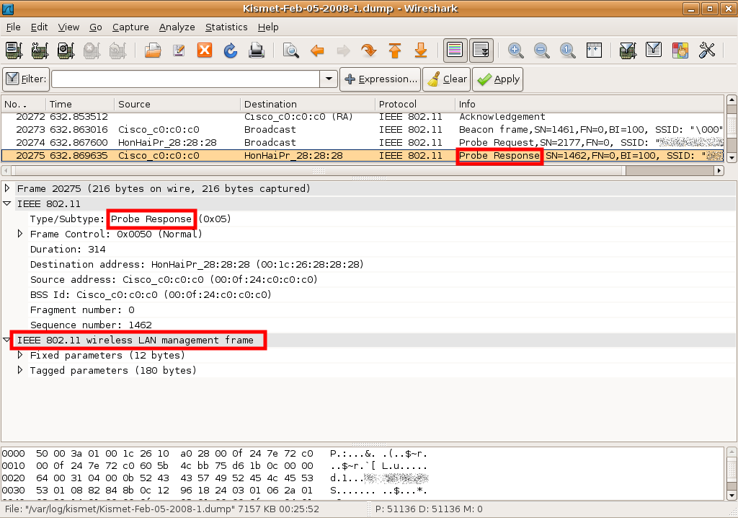
Task: Expand Fixed parameters (12 bytes)
Action: point(20,354)
